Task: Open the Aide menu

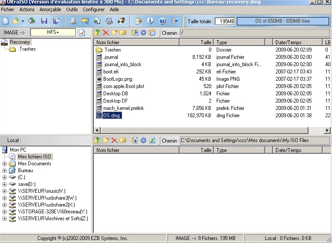Action: (114, 9)
